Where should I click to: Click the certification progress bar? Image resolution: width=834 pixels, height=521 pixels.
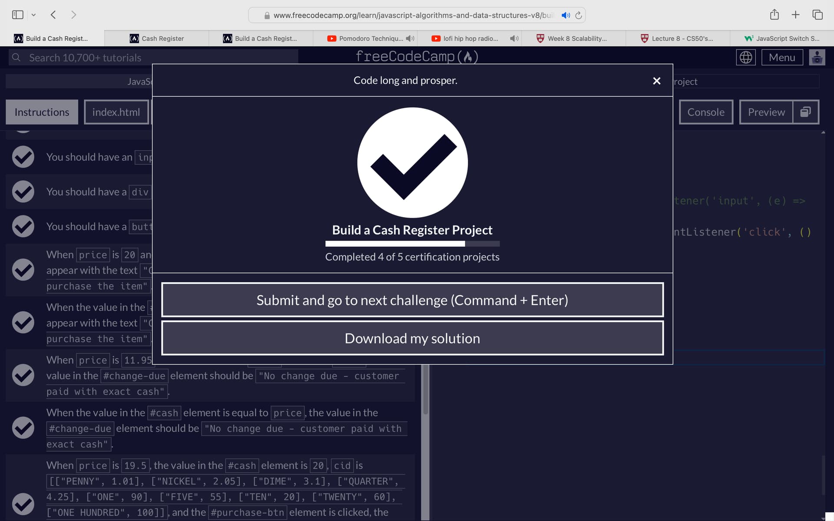412,244
